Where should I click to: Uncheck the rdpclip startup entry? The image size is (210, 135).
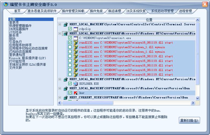pos(70,29)
